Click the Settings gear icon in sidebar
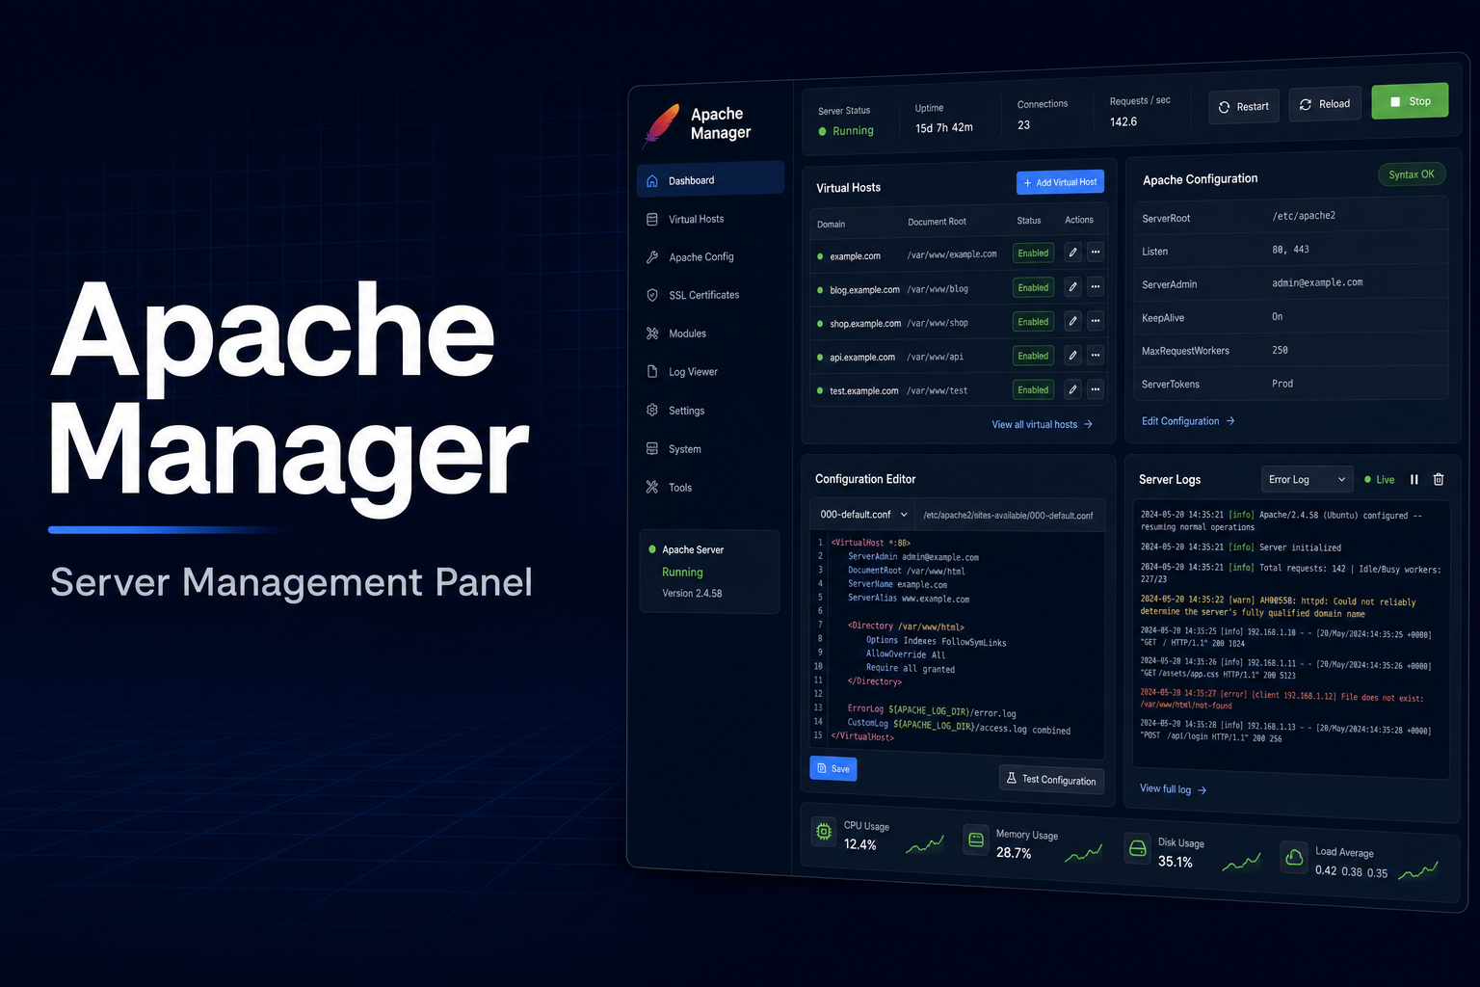This screenshot has width=1480, height=987. pyautogui.click(x=652, y=410)
